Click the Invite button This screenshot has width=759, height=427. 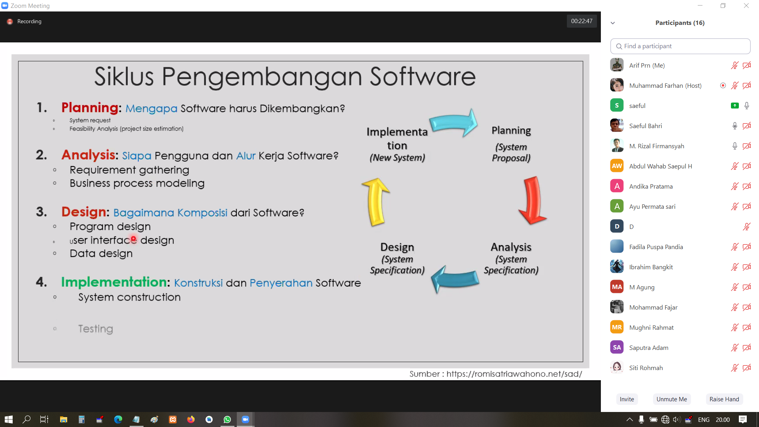coord(627,399)
